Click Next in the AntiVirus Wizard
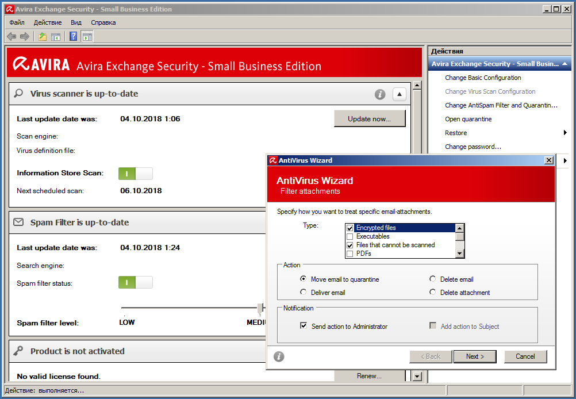576x399 pixels. 475,356
